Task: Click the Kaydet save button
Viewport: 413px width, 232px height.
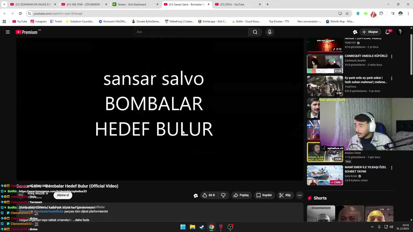Action: (x=264, y=195)
